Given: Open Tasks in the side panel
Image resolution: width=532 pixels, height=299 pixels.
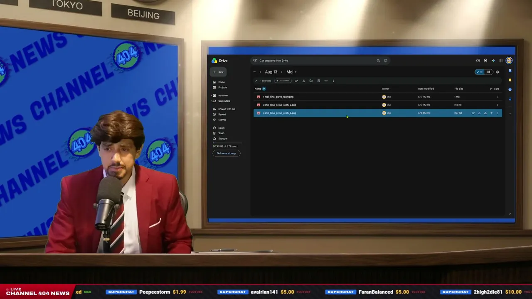Looking at the screenshot, I should tap(510, 89).
